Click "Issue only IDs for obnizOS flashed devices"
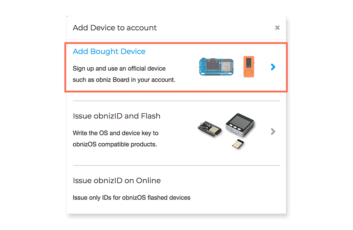353x230 pixels. (x=131, y=197)
